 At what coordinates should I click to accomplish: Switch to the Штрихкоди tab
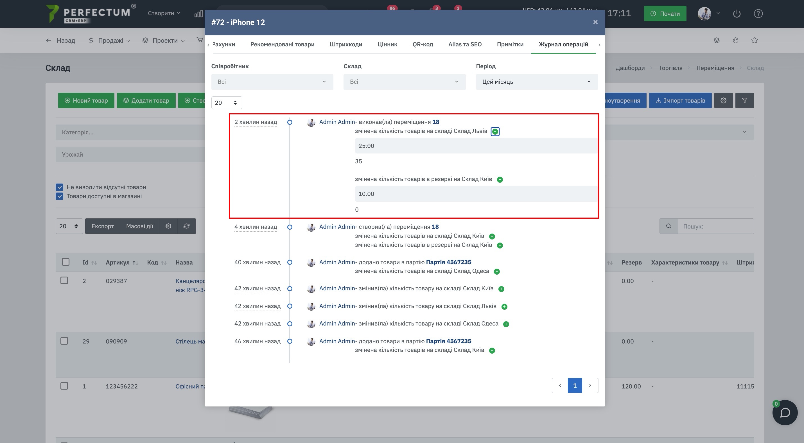[346, 44]
